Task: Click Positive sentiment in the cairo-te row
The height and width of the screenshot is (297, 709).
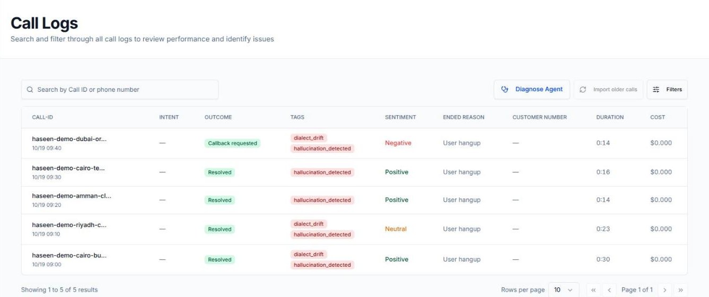Action: pos(397,172)
